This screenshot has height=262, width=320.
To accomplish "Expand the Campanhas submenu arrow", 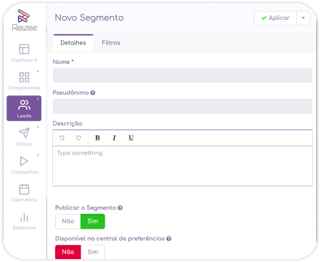I will (38, 155).
